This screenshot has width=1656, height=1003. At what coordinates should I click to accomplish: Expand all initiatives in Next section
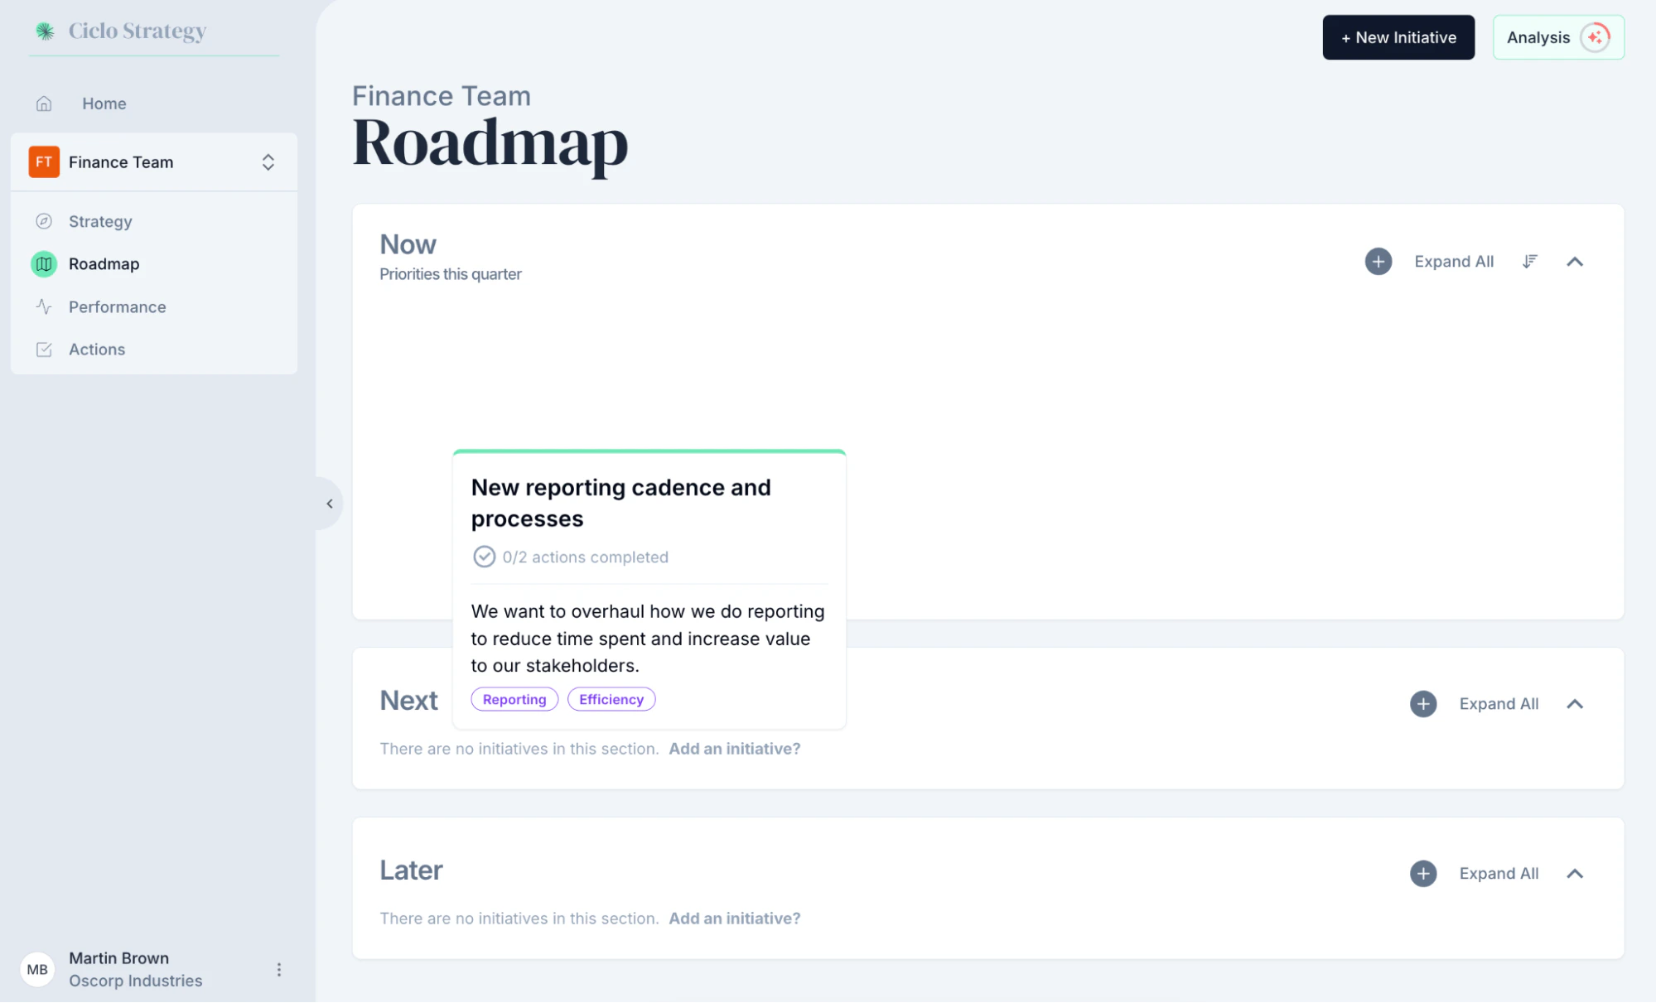[x=1499, y=704]
